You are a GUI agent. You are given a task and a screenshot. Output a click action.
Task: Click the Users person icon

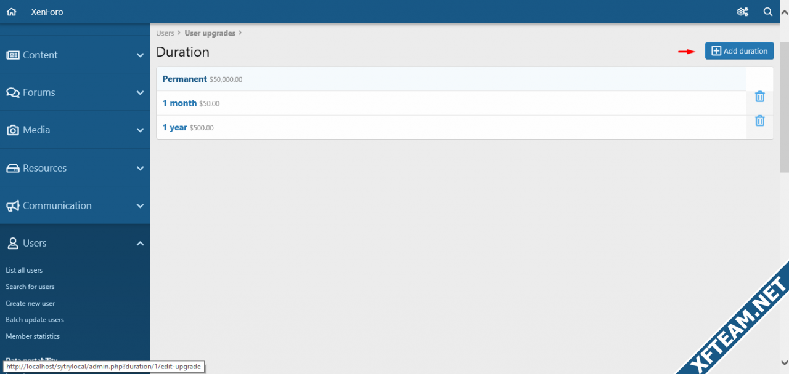pyautogui.click(x=13, y=244)
